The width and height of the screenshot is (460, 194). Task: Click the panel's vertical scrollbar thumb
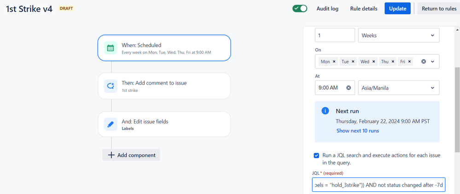[x=457, y=109]
